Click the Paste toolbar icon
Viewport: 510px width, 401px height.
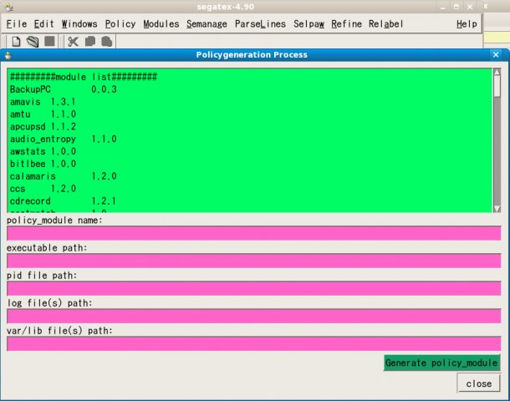[x=107, y=42]
